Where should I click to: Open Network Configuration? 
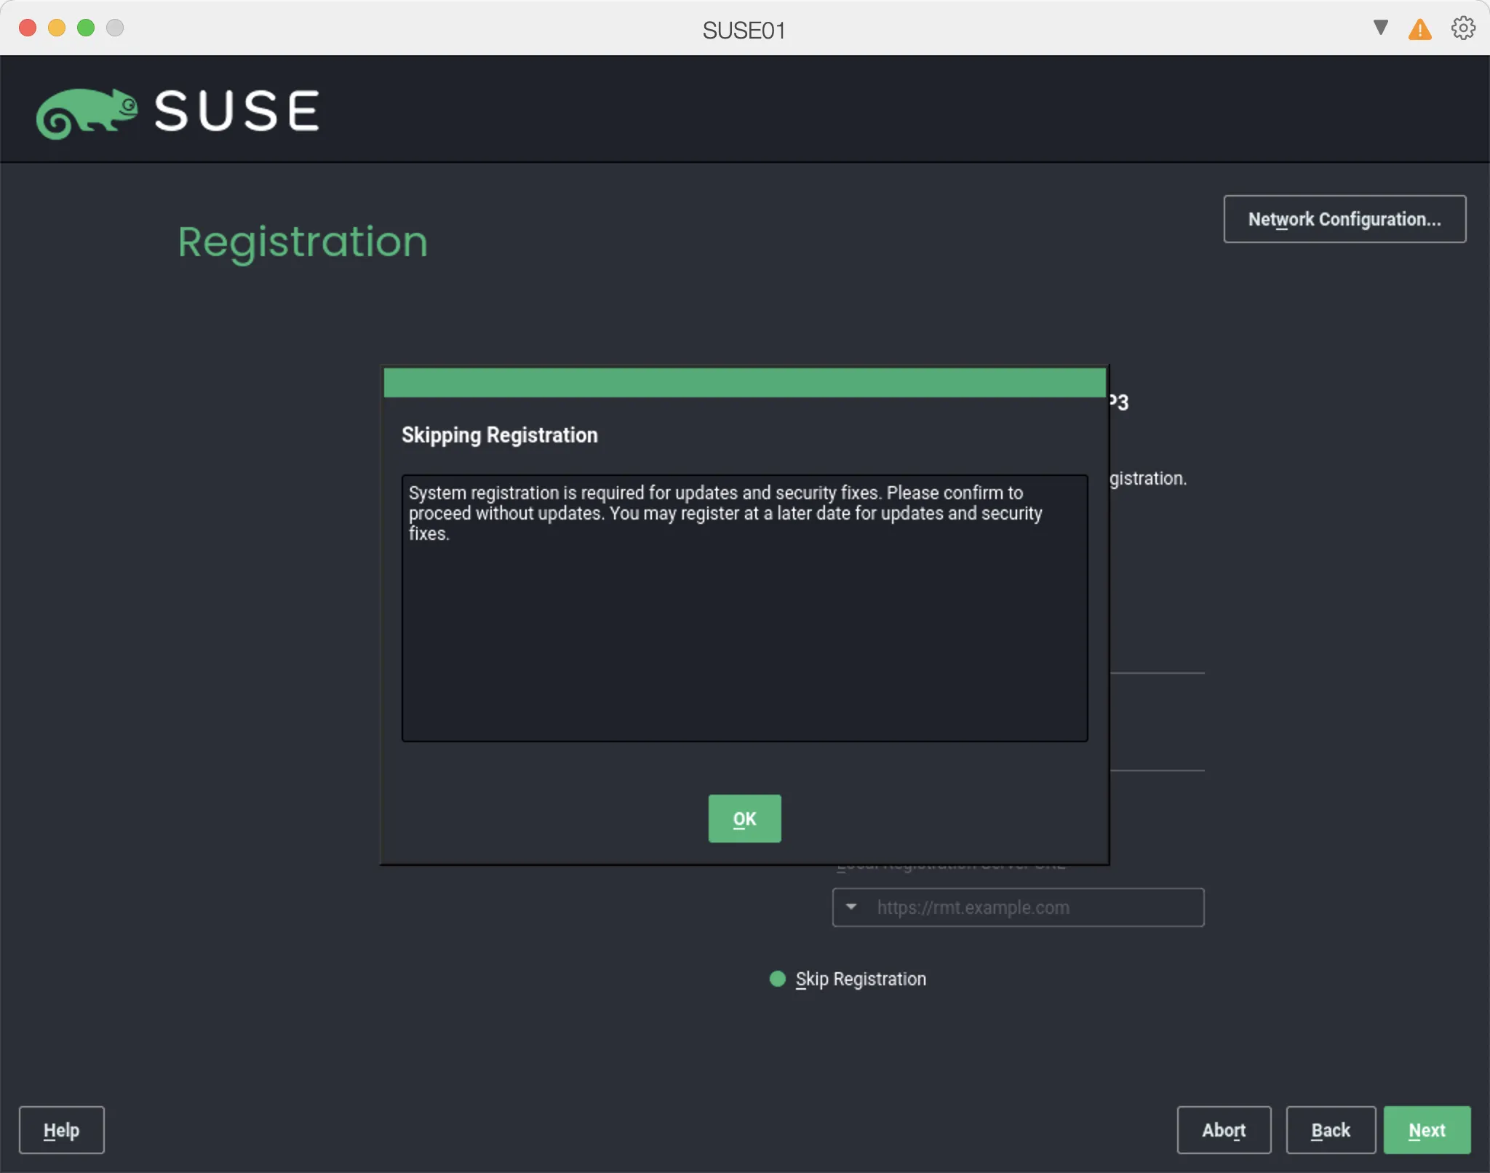pos(1344,219)
